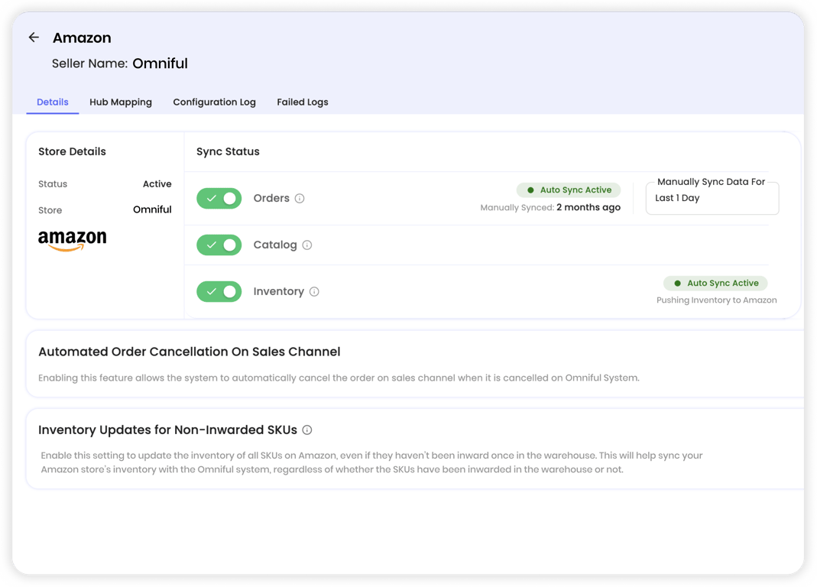This screenshot has width=817, height=587.
Task: Click the 'Pushing Inventory to Amazon' text
Action: click(x=716, y=300)
